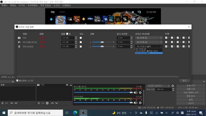Open 장면 모음(S) menu
The width and height of the screenshot is (206, 116).
click(46, 5)
